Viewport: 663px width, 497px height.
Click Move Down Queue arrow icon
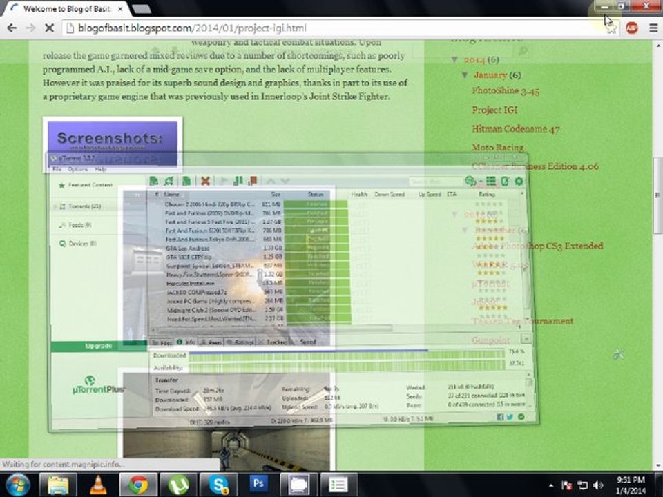[285, 182]
